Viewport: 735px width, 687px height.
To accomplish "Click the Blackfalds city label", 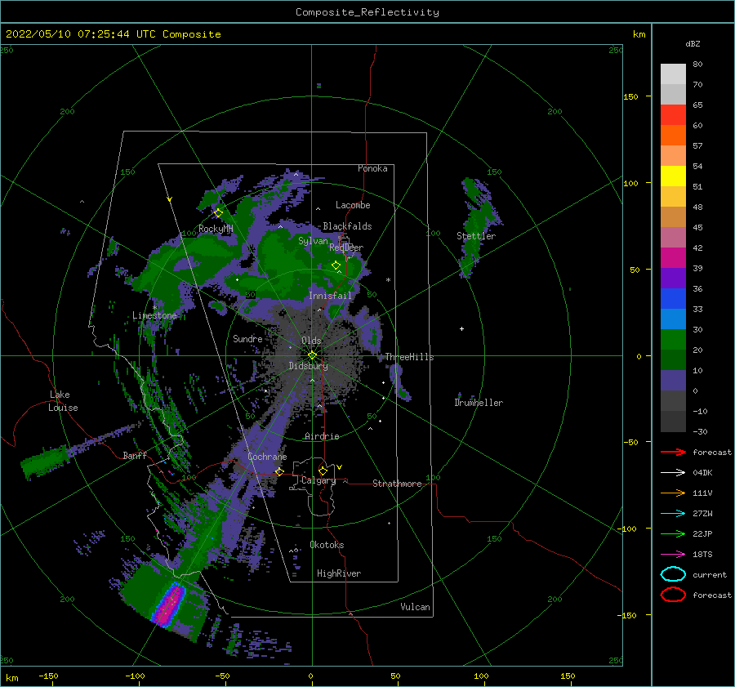I will point(347,226).
